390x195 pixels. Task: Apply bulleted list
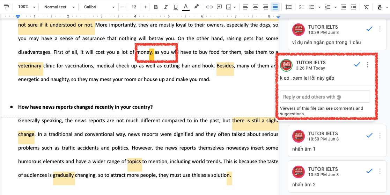click(x=312, y=7)
